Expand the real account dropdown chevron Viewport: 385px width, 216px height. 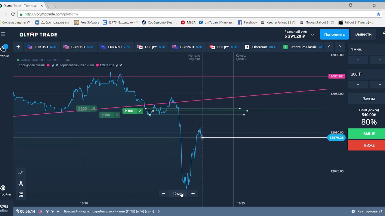click(x=312, y=34)
